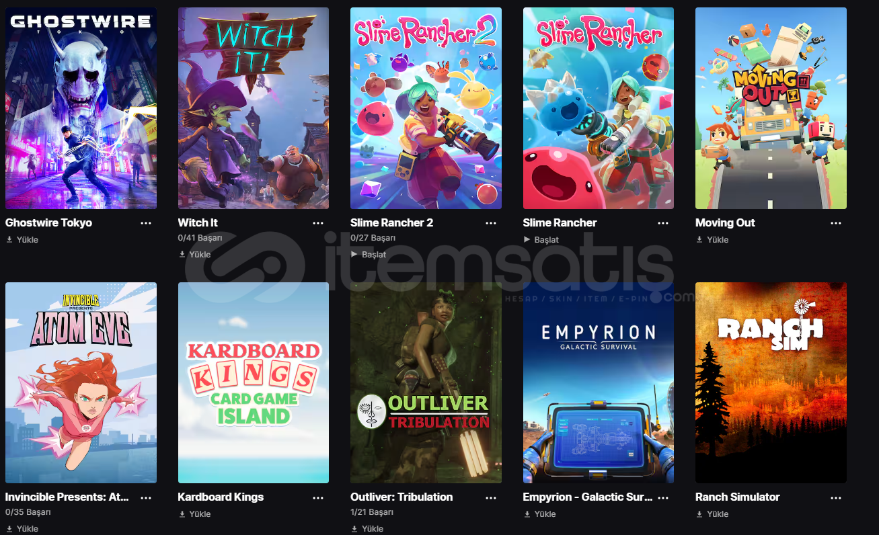Click Yükle under Kardboard Kings
This screenshot has width=879, height=535.
click(195, 514)
